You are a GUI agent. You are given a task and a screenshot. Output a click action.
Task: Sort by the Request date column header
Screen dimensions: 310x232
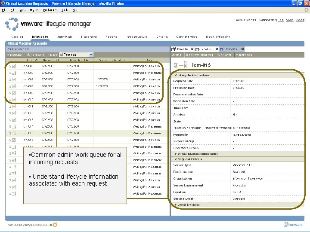point(52,60)
